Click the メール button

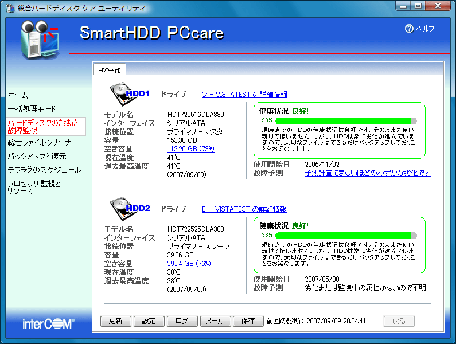click(215, 321)
